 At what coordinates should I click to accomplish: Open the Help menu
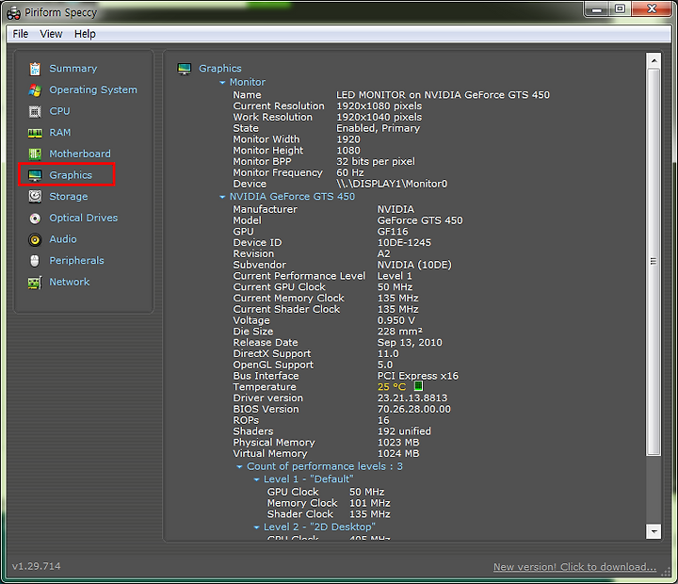coord(85,34)
